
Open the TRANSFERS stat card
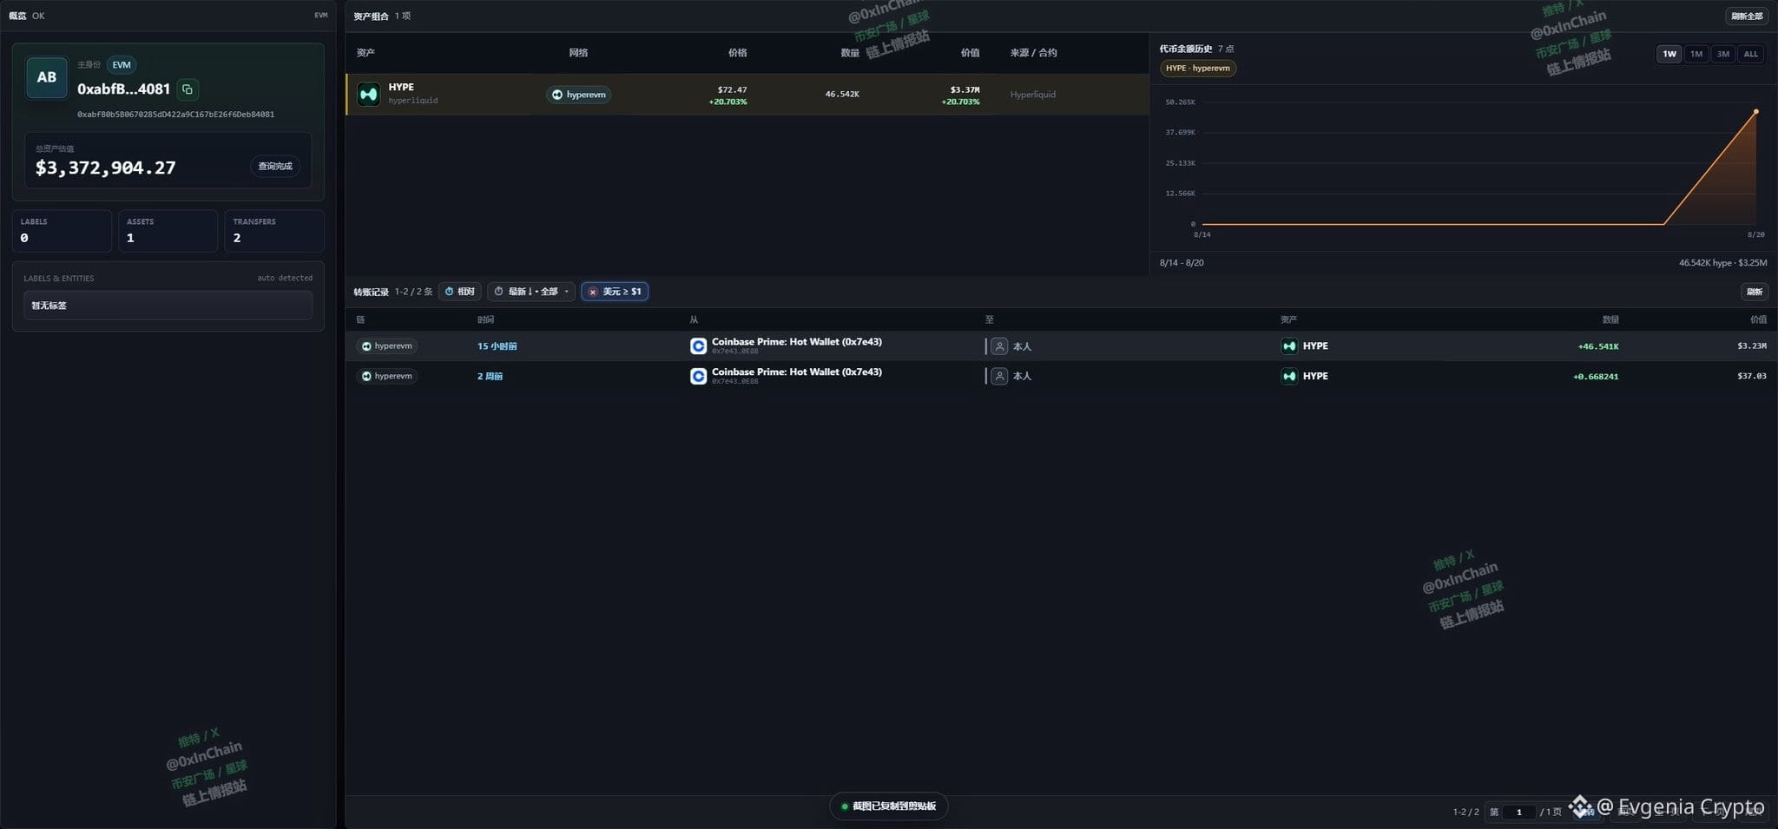point(274,230)
